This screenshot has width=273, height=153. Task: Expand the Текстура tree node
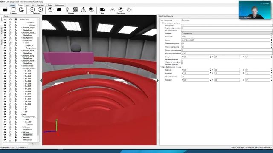pyautogui.click(x=22, y=137)
